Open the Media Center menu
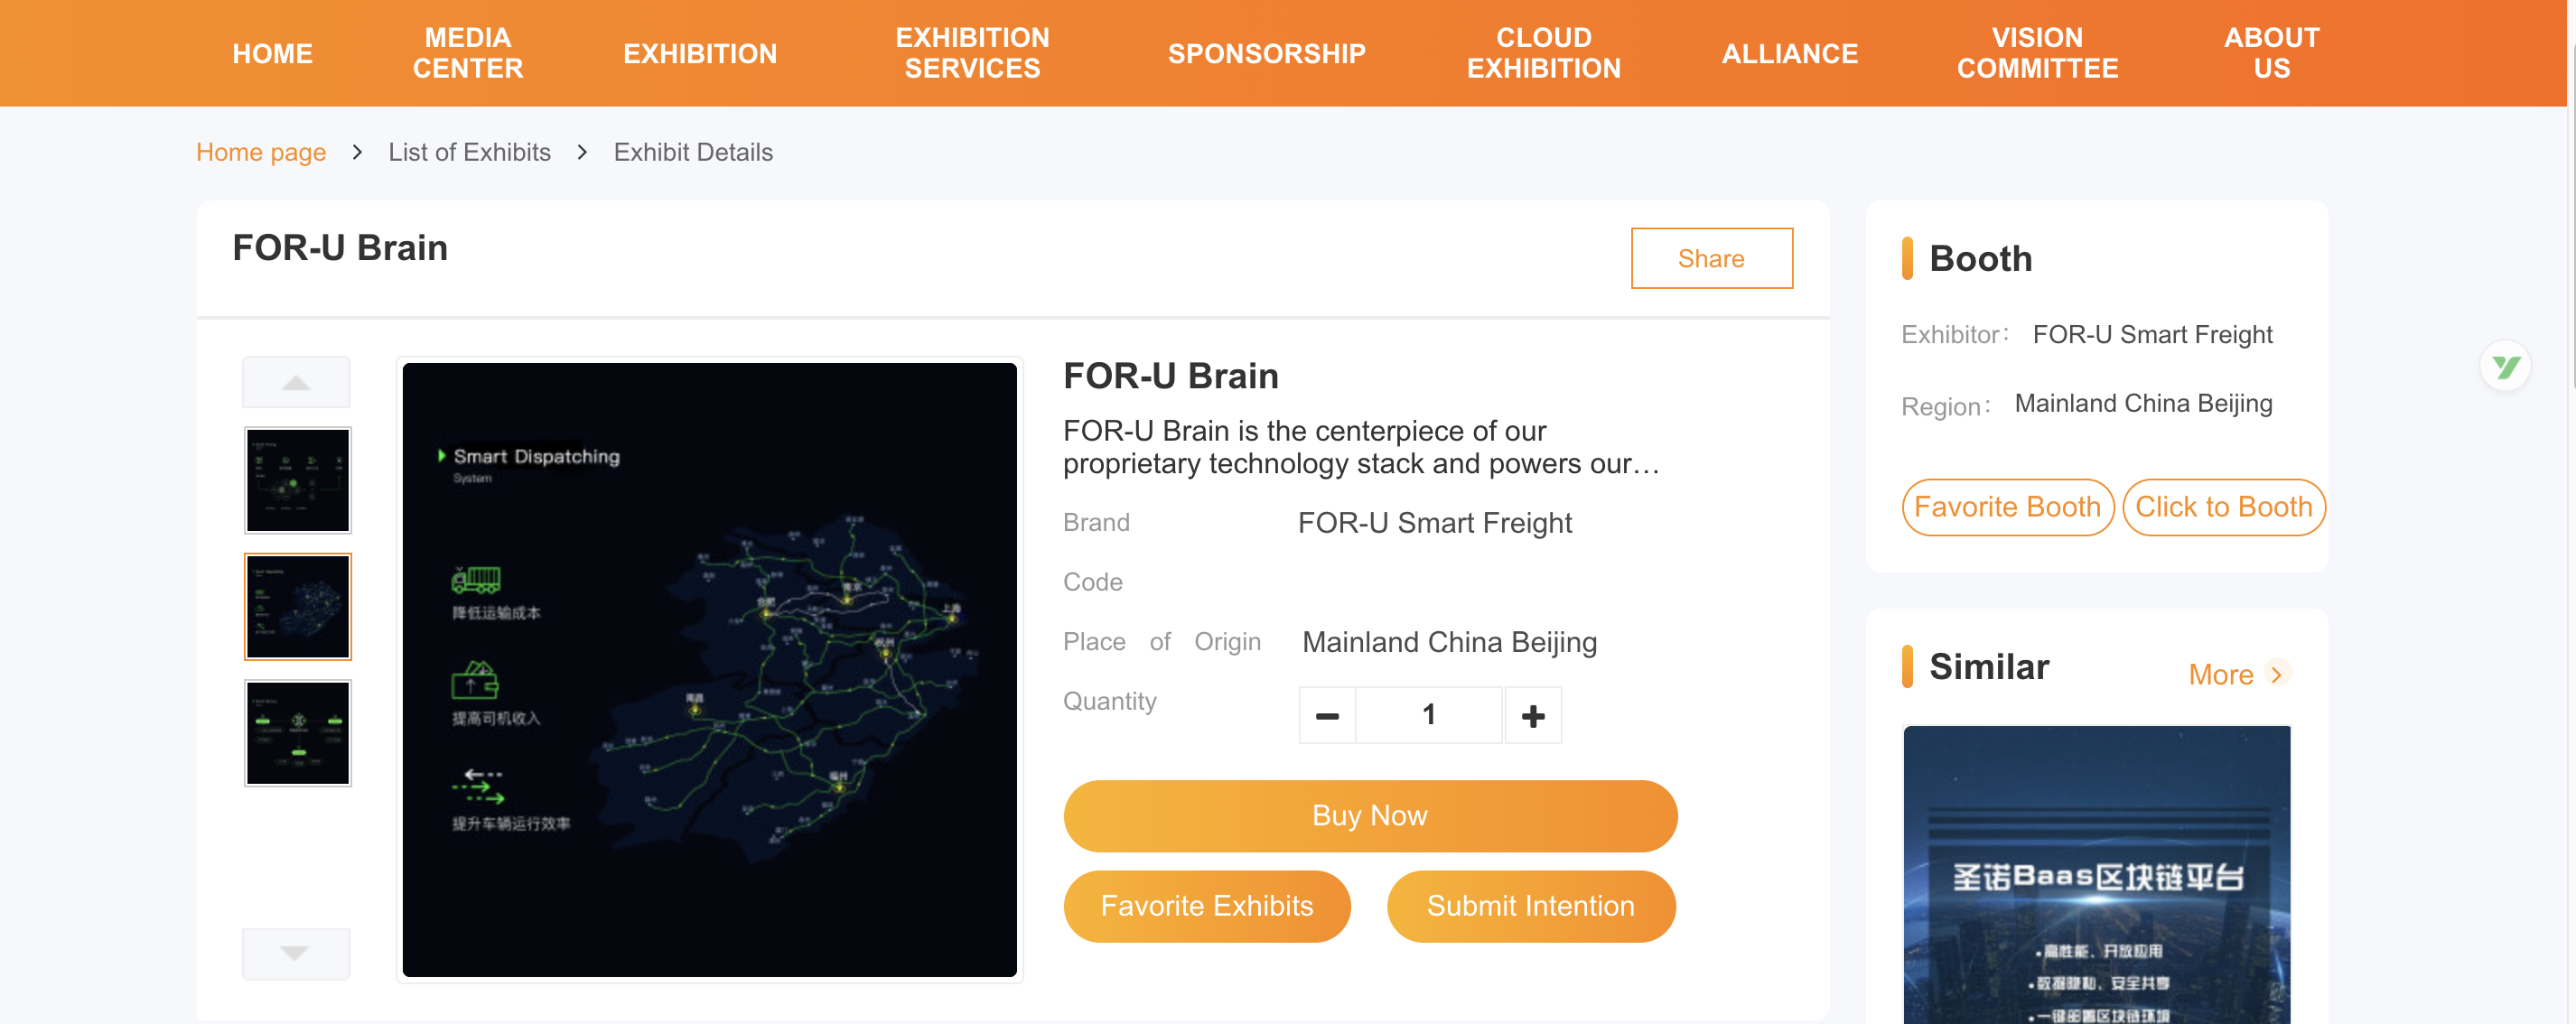This screenshot has height=1024, width=2576. (x=468, y=53)
